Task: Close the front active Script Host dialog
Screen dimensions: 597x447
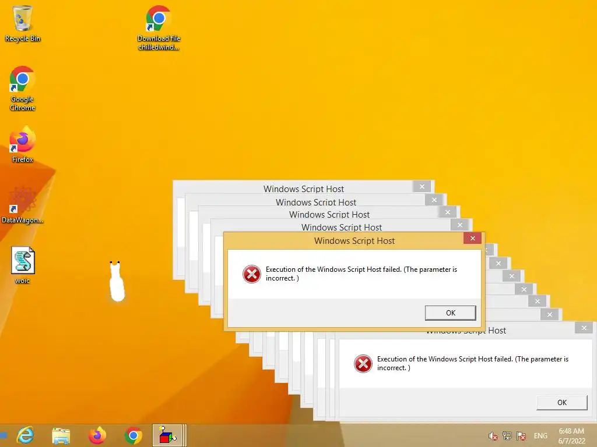Action: pos(472,238)
